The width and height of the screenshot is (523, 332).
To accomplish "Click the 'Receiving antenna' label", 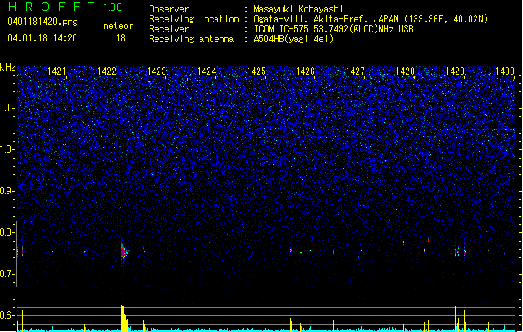I will click(191, 39).
